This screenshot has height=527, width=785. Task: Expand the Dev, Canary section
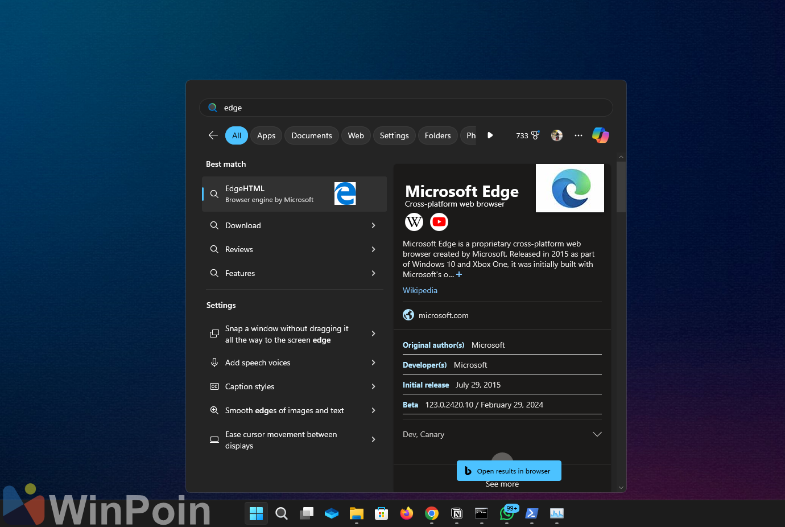597,434
